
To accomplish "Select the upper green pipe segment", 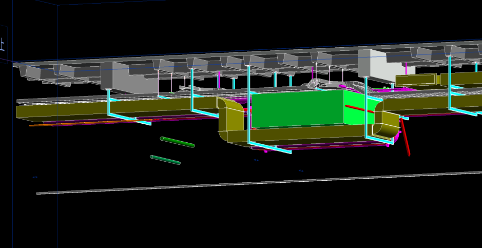I will 178,142.
